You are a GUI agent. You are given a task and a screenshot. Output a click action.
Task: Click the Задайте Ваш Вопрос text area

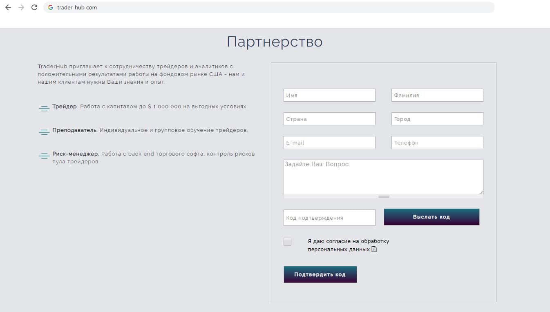(x=383, y=177)
